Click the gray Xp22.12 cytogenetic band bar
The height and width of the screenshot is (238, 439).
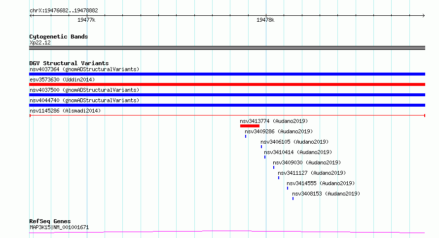[227, 48]
